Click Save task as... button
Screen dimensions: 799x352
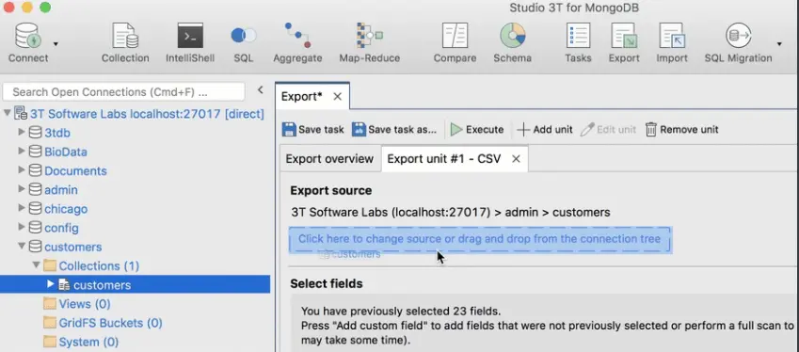pos(394,129)
